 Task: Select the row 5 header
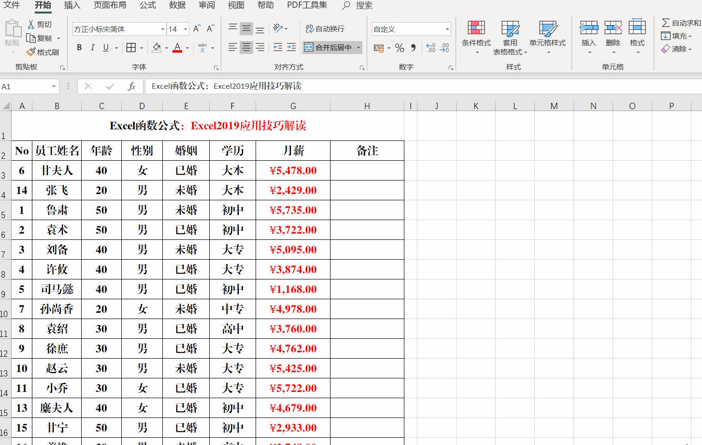click(x=5, y=210)
